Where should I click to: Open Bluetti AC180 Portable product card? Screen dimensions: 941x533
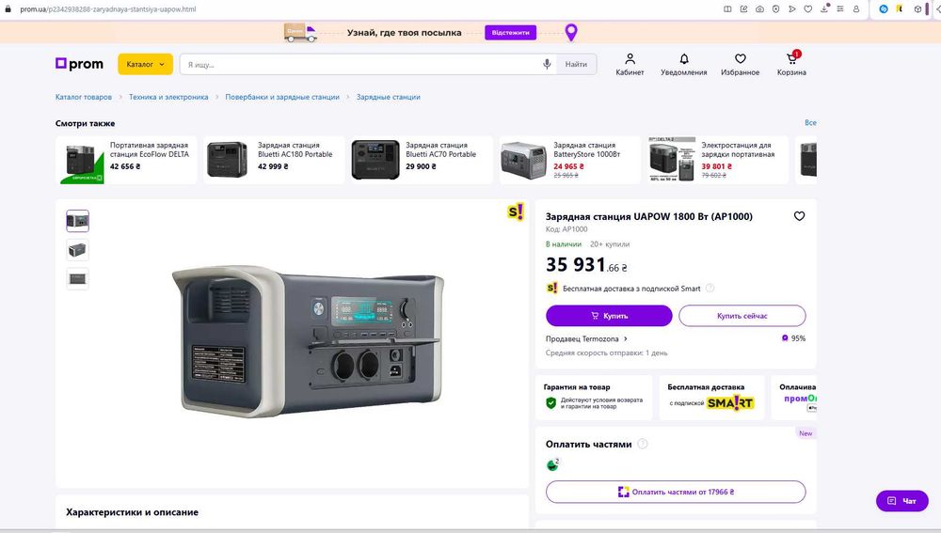click(274, 160)
